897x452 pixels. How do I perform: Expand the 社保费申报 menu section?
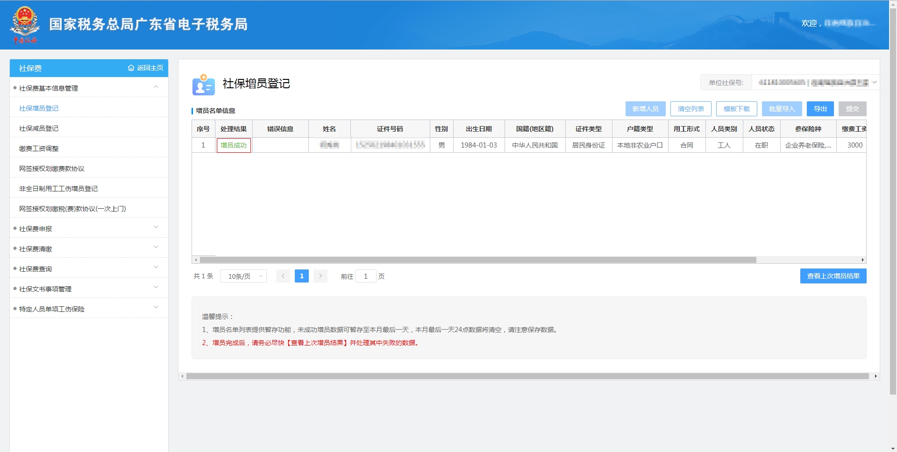click(156, 228)
